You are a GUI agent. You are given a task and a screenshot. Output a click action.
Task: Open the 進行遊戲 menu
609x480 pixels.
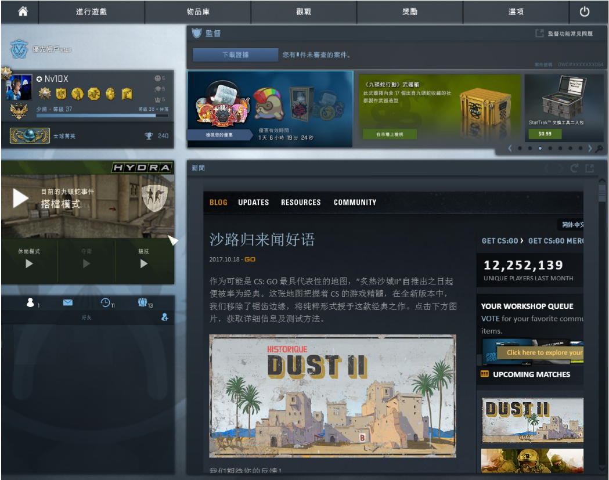[91, 12]
